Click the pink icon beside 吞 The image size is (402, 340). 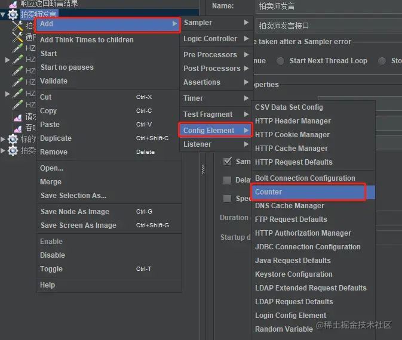(x=18, y=128)
